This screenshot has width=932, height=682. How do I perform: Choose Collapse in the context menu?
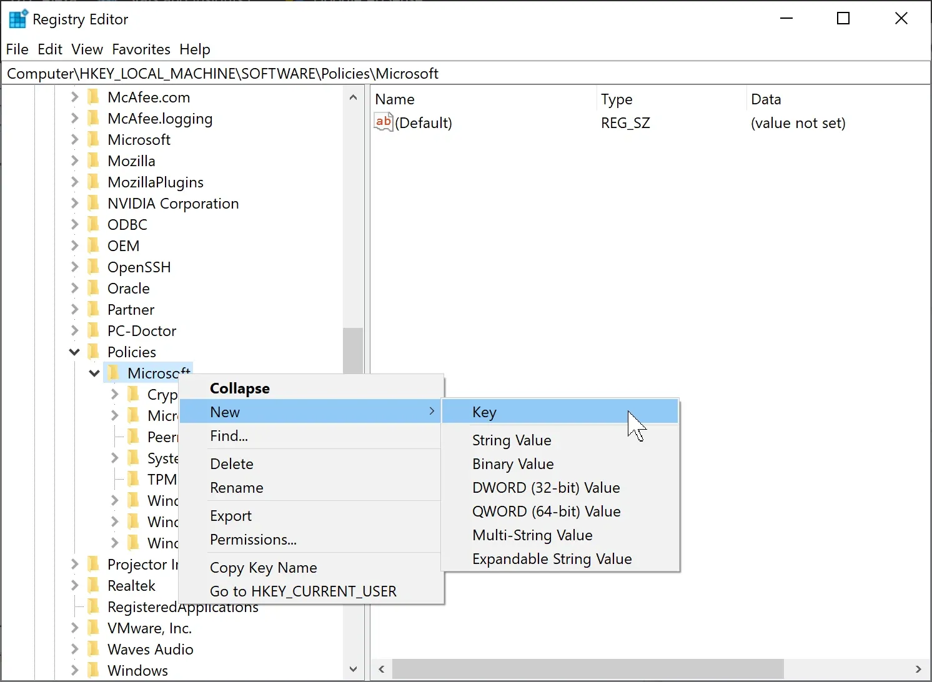(x=311, y=388)
